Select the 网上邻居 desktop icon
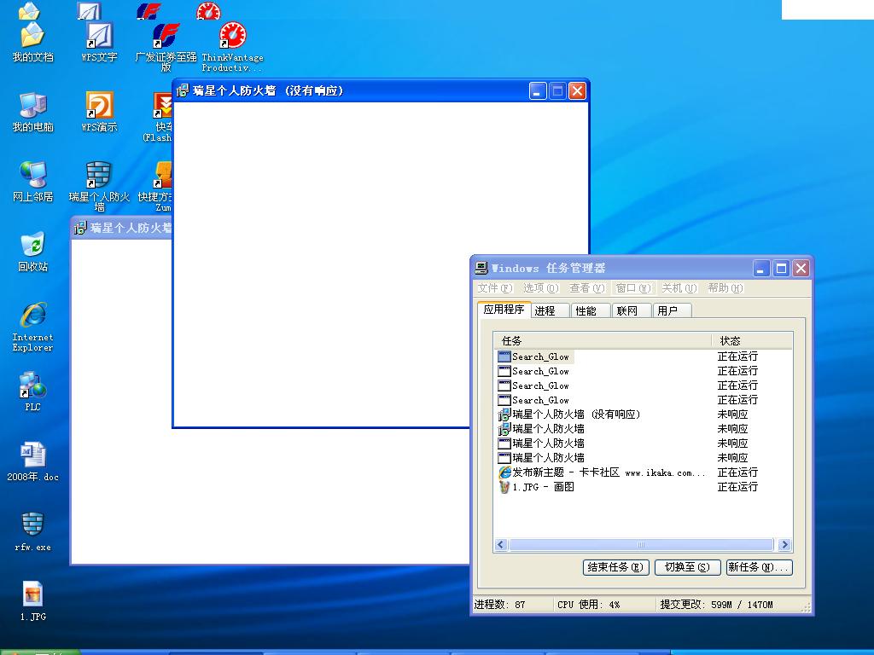Image resolution: width=874 pixels, height=655 pixels. point(32,183)
